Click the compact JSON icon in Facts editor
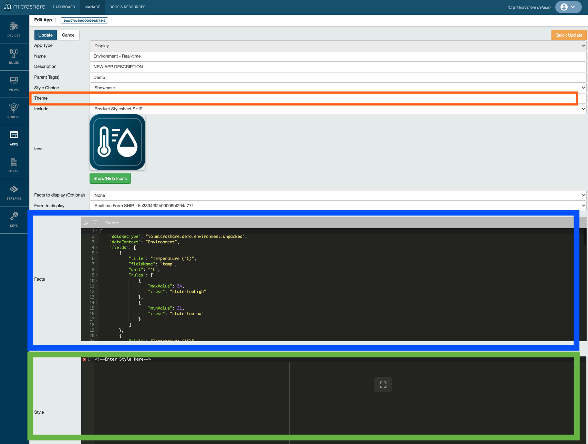 [95, 222]
